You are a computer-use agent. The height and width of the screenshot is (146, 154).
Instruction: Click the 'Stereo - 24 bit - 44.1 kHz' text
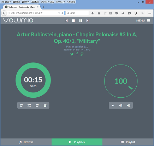coord(77,50)
